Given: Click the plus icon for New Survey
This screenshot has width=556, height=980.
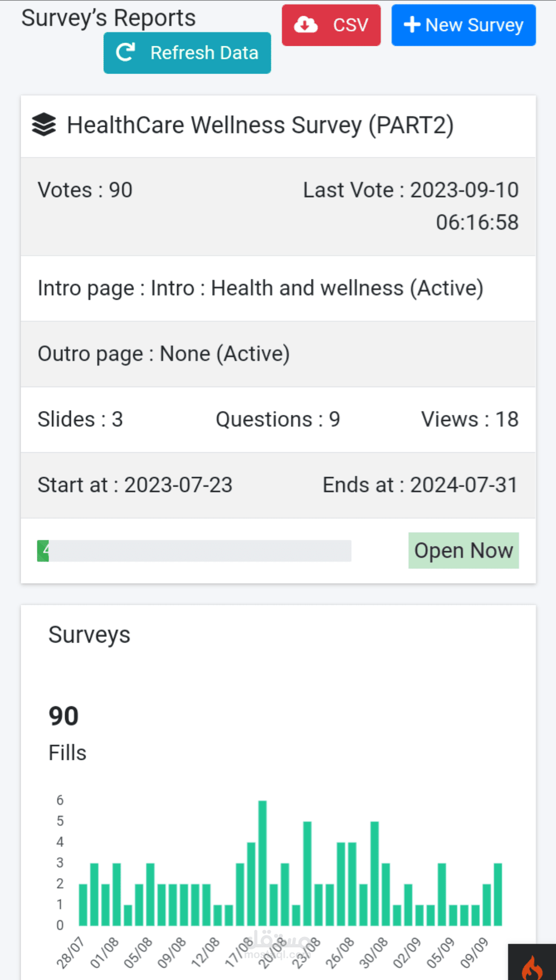Looking at the screenshot, I should pos(411,25).
